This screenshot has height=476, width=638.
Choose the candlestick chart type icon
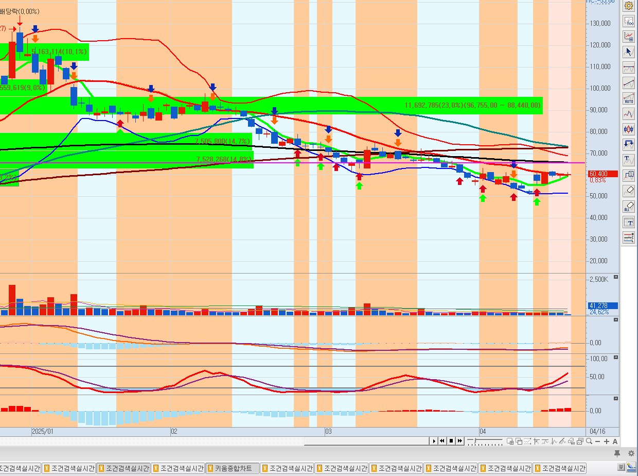click(x=629, y=129)
